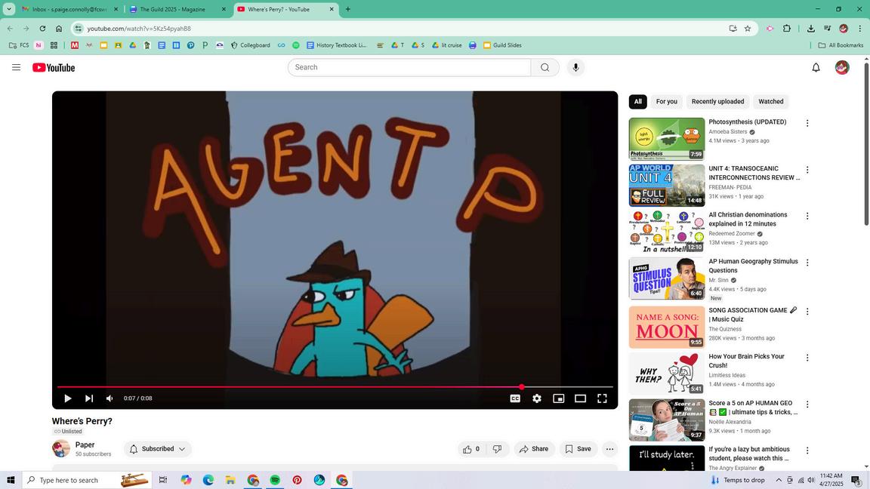
Task: Open How Your Brain Picks Your Crush thumbnail
Action: 666,374
